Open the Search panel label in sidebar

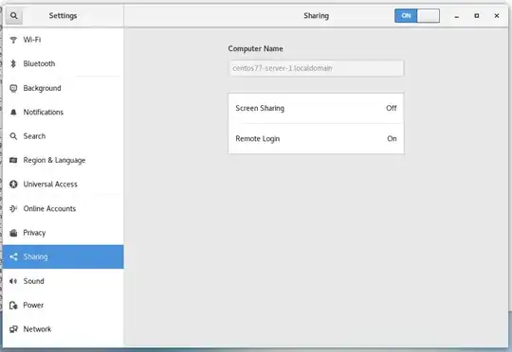coord(34,136)
